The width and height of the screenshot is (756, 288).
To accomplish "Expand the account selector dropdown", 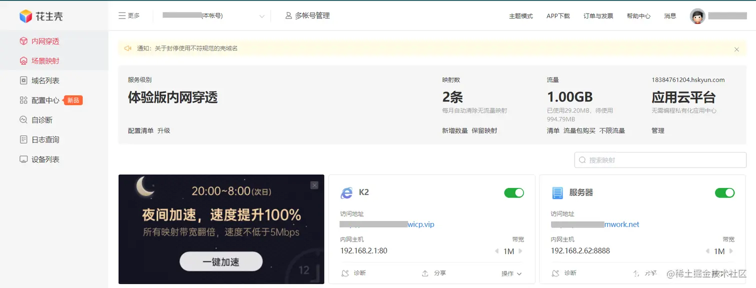I will [x=262, y=15].
